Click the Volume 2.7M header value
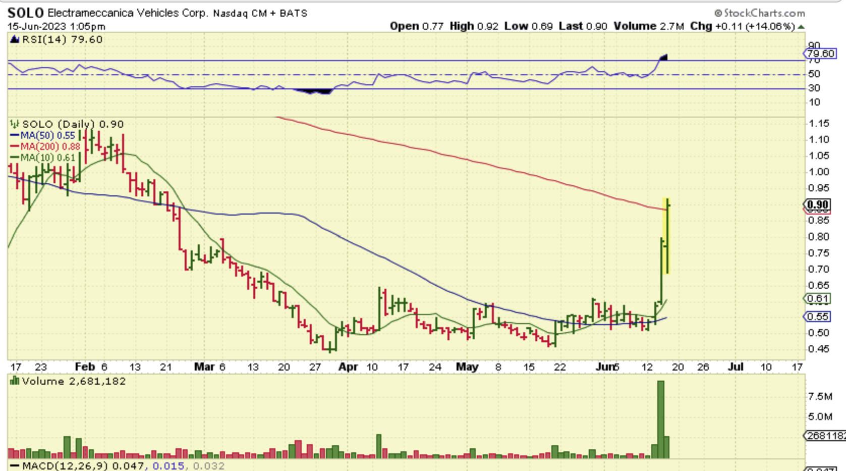The width and height of the screenshot is (846, 471). tap(649, 26)
